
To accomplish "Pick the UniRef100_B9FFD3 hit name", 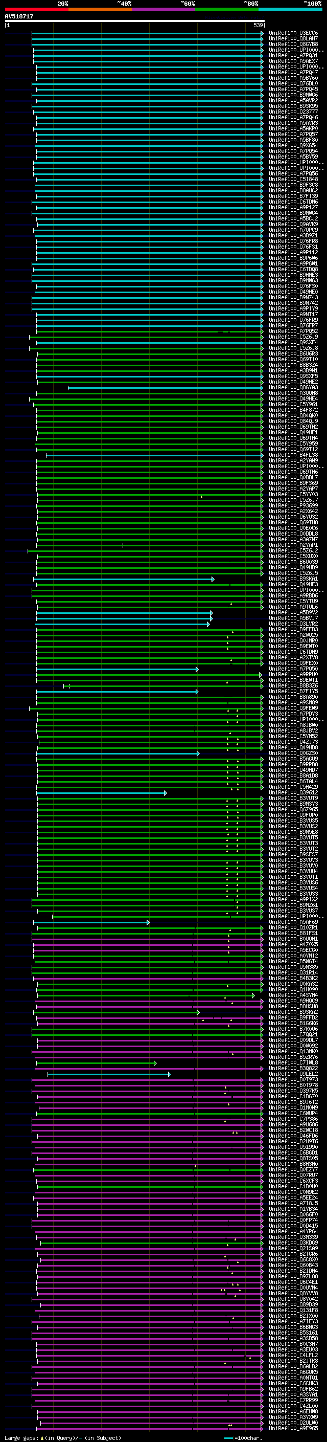I will (293, 629).
